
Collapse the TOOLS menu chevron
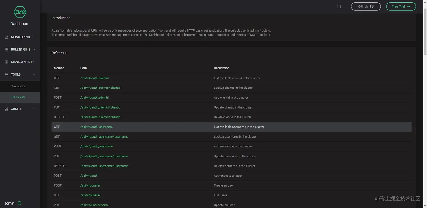34,74
